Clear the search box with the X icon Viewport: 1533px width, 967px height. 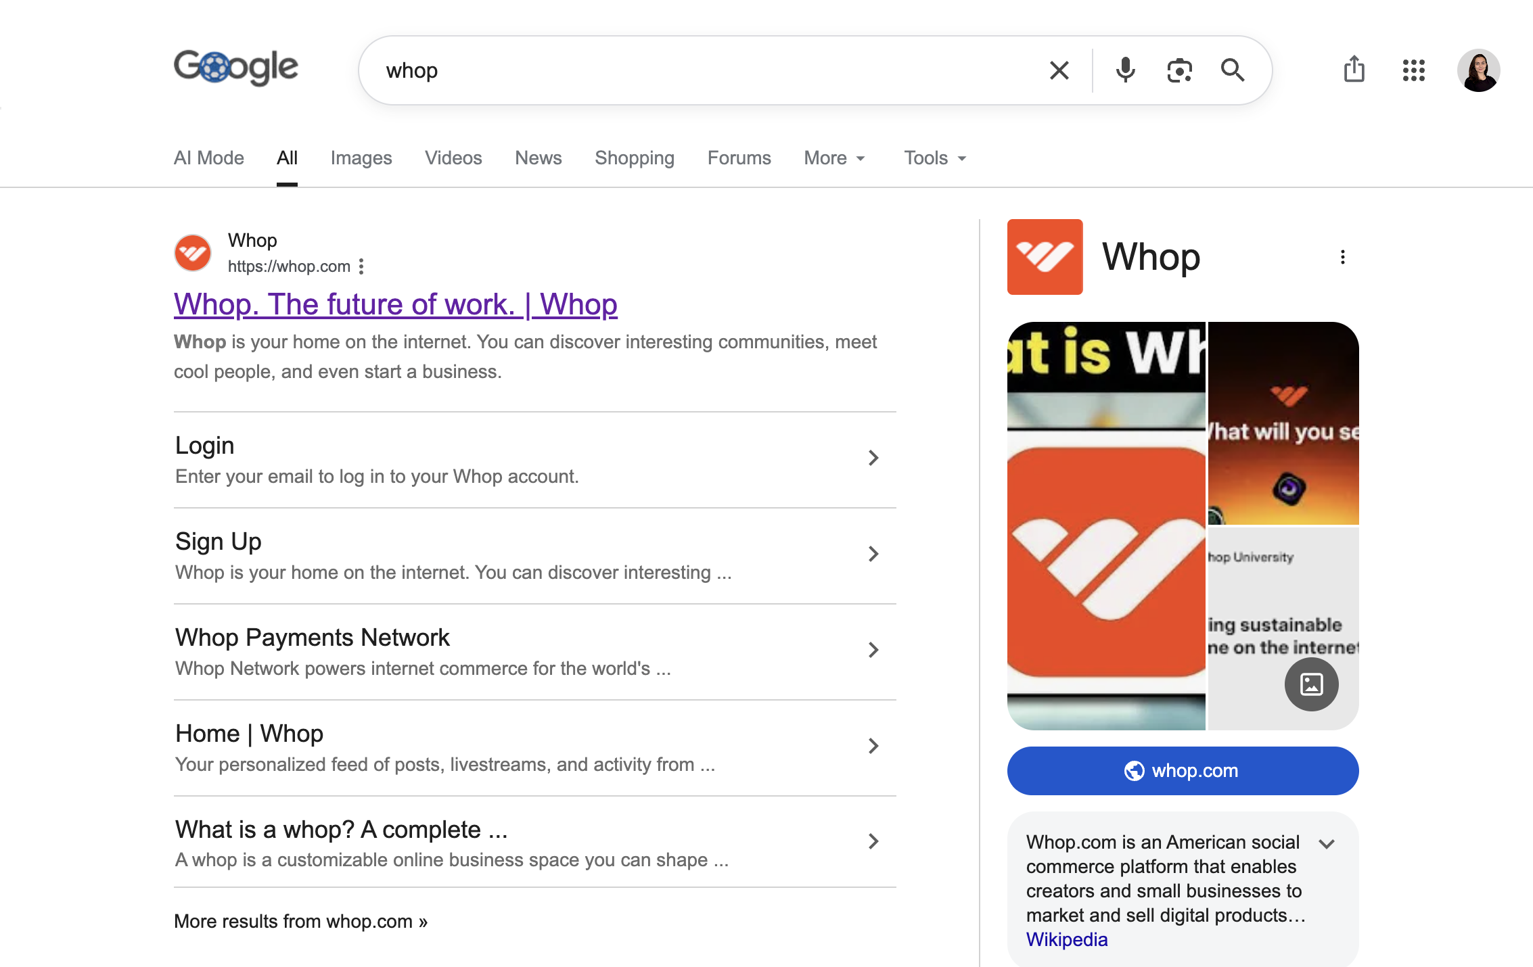click(1059, 70)
